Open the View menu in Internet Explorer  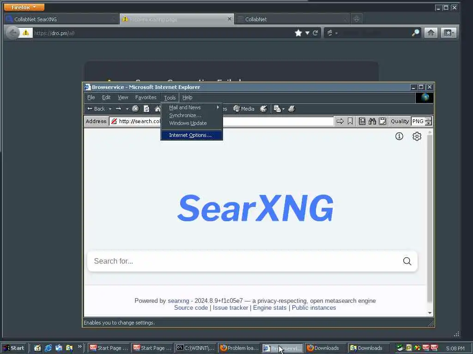click(123, 98)
